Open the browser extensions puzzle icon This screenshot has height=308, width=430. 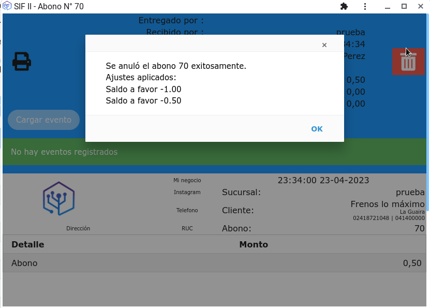coord(344,7)
